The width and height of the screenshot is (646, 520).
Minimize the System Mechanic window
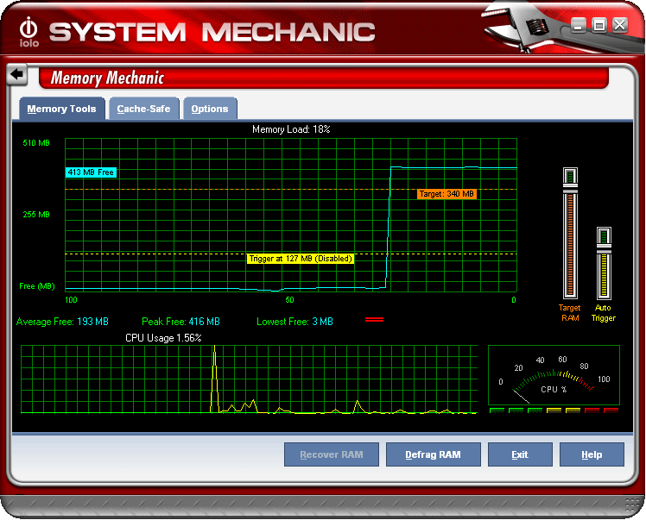(578, 25)
